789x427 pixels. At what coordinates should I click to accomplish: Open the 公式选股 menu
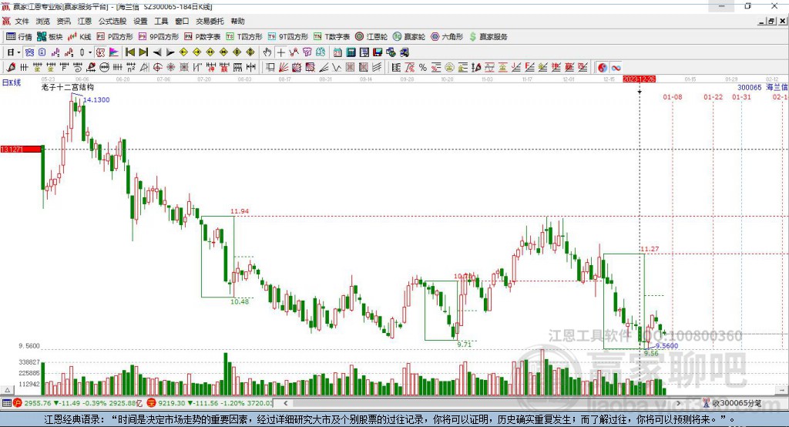(x=112, y=21)
